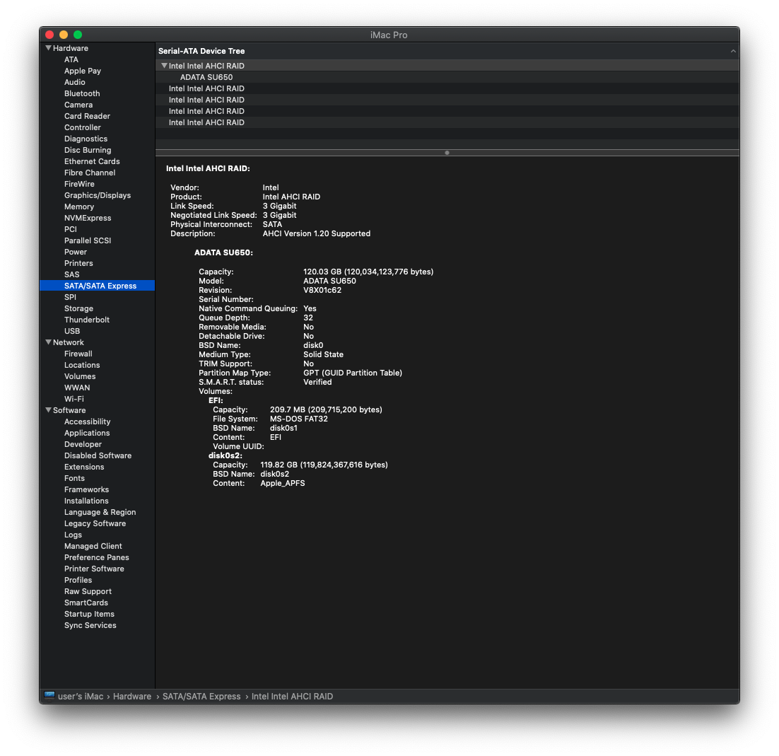Viewport: 779px width, 756px height.
Task: Open Developer under Software
Action: tap(83, 444)
